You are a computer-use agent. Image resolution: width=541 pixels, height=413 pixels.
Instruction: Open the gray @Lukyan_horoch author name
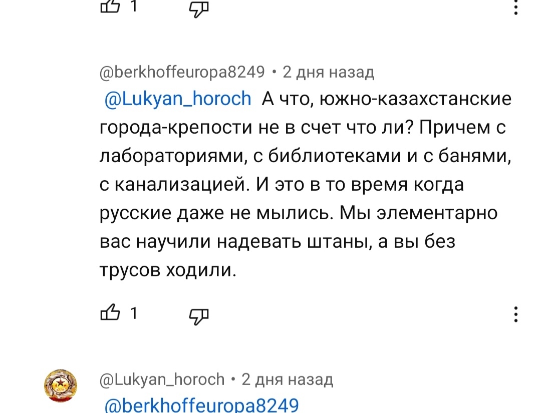[x=162, y=379]
